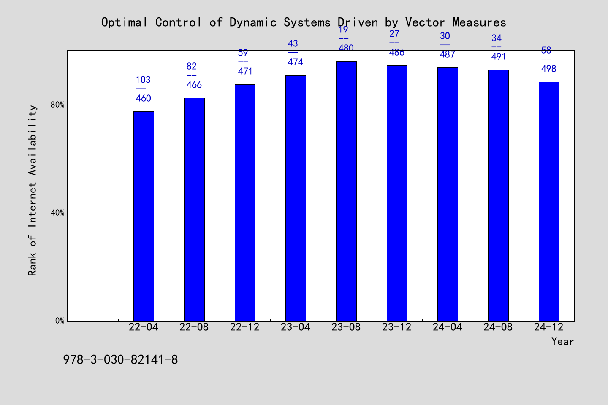Screen dimensions: 608x405
Task: Select the tallest bar at 23-08
Action: (x=346, y=191)
